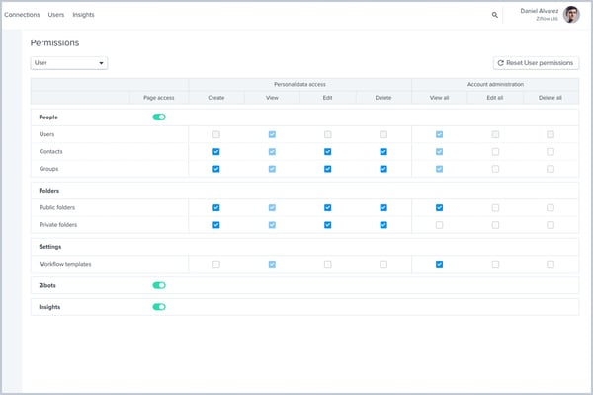This screenshot has height=395, width=593.
Task: Check Edit permission for Workflow templates
Action: coord(327,265)
